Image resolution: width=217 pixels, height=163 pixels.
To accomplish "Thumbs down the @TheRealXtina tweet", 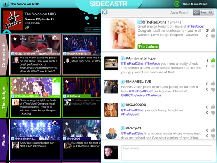I will 213,36.
